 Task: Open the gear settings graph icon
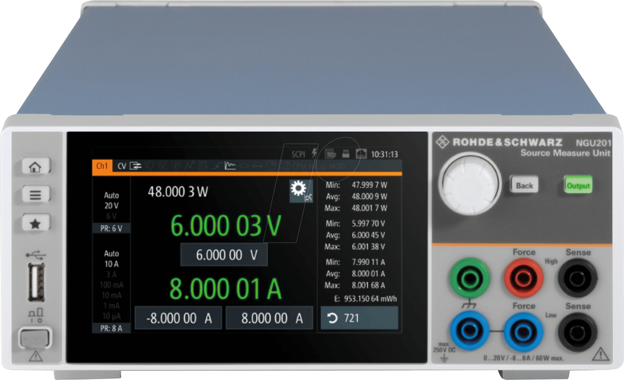click(301, 191)
